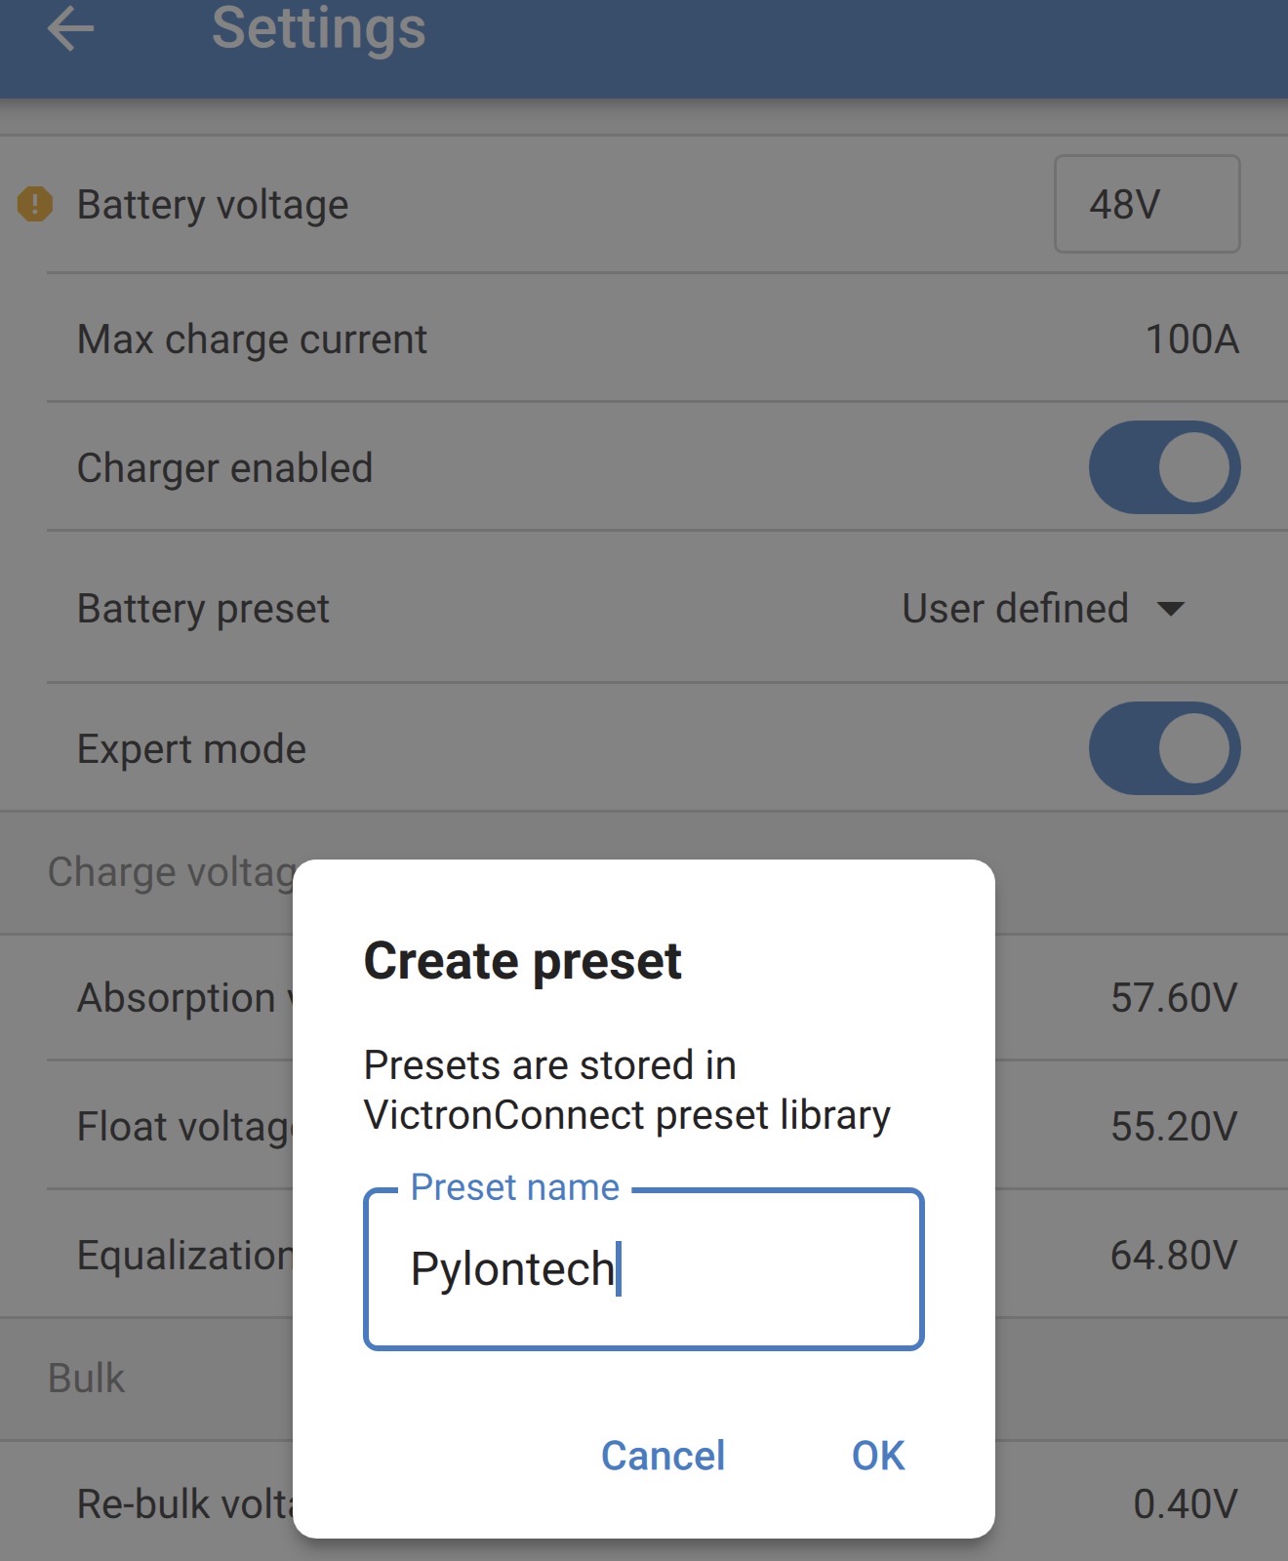The width and height of the screenshot is (1288, 1561).
Task: Tap the 55.20V float voltage value
Action: pyautogui.click(x=1173, y=1127)
